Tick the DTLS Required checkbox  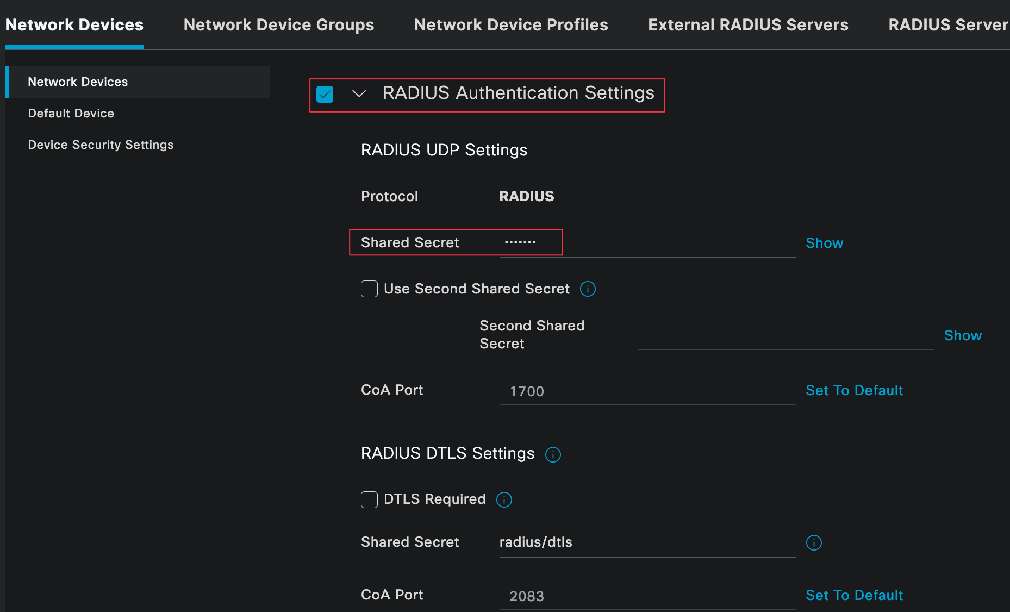click(369, 499)
